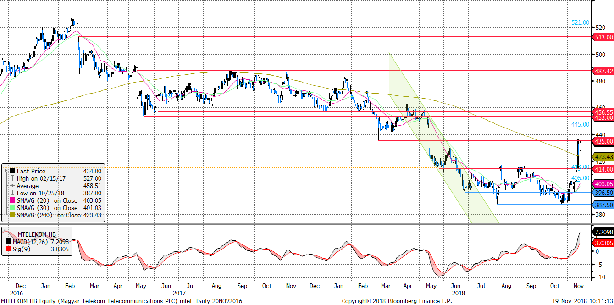Click the 423.43 olive SMA price tag
The image size is (614, 305).
click(603, 156)
